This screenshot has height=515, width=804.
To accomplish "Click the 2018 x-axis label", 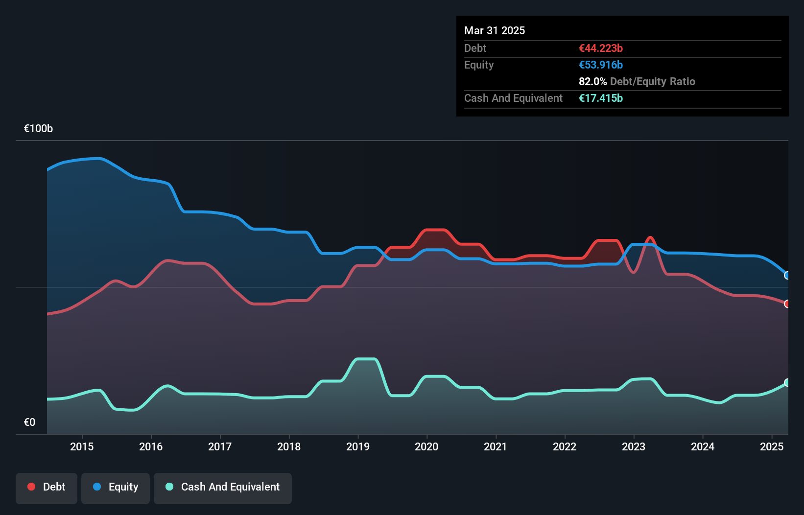I will pyautogui.click(x=289, y=446).
